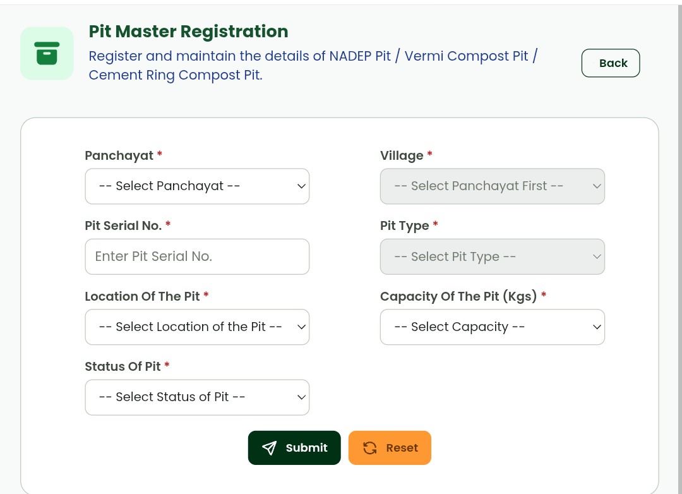Click the green archive box icon
The width and height of the screenshot is (682, 494).
(x=47, y=53)
